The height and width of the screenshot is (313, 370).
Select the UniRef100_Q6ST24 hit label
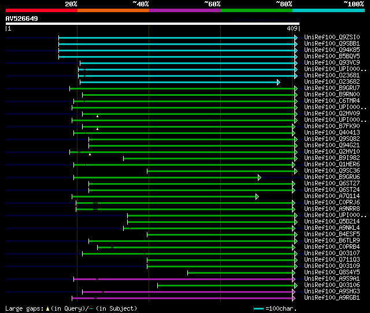pos(332,190)
